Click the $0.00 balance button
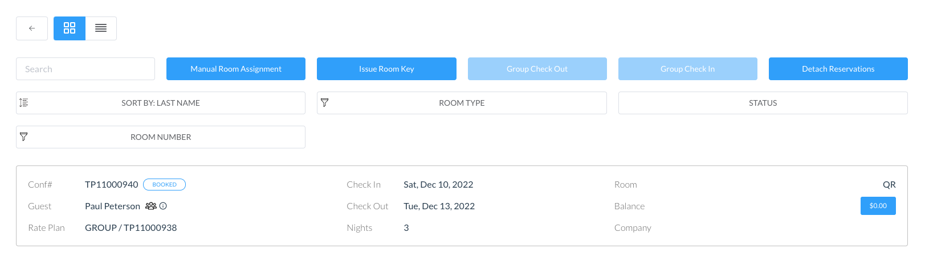Screen dimensions: 925x261 [878, 206]
